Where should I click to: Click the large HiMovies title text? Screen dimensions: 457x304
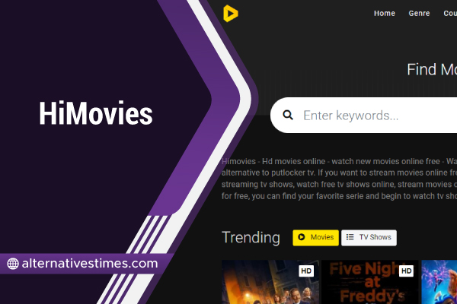tap(96, 113)
